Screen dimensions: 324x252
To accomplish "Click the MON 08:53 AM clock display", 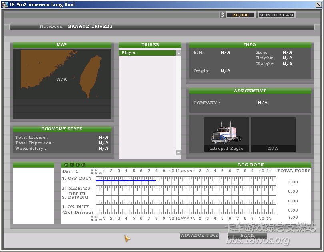I will [276, 15].
